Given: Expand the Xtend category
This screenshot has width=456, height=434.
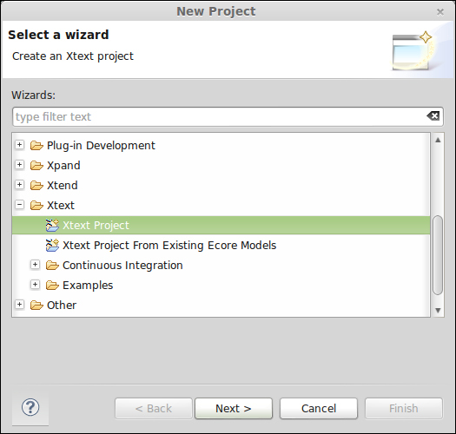Looking at the screenshot, I should [19, 185].
